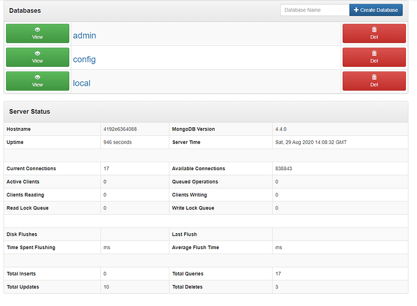Focus the Database Name input field
The height and width of the screenshot is (306, 417).
pos(315,10)
